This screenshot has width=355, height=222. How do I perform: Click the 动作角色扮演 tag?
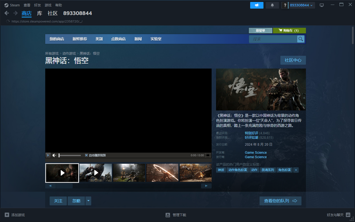pos(238,170)
